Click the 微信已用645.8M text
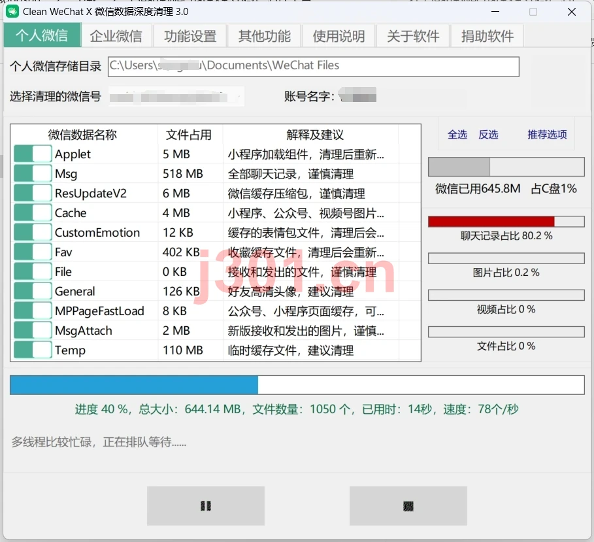Image resolution: width=594 pixels, height=542 pixels. [478, 188]
